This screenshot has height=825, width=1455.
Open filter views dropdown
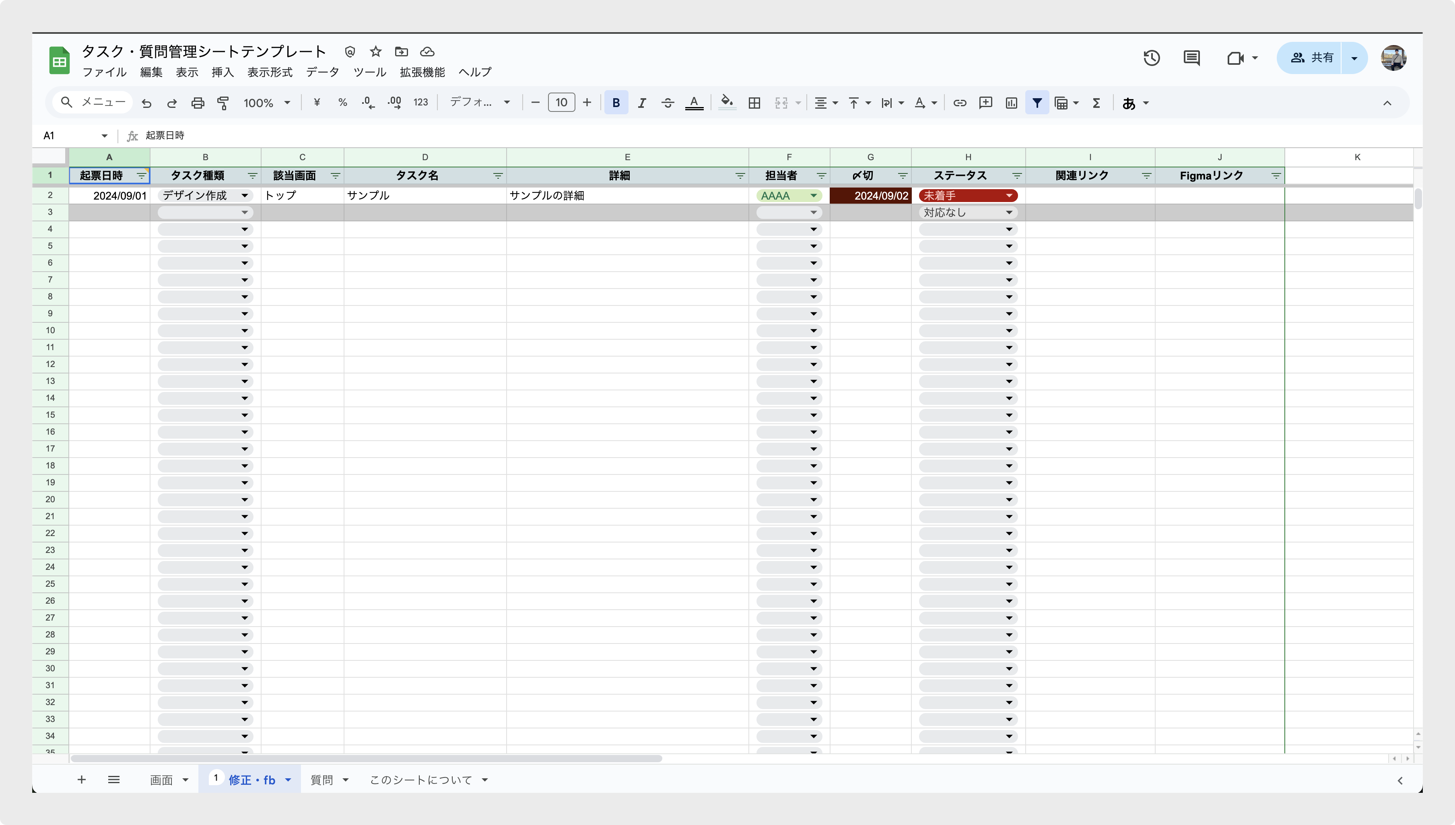[x=1066, y=103]
